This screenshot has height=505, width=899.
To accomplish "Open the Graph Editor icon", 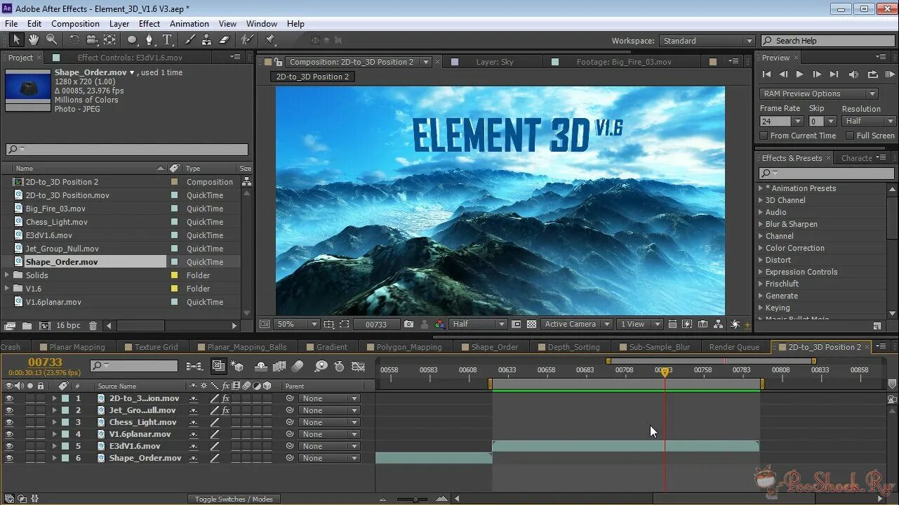I will click(x=358, y=366).
